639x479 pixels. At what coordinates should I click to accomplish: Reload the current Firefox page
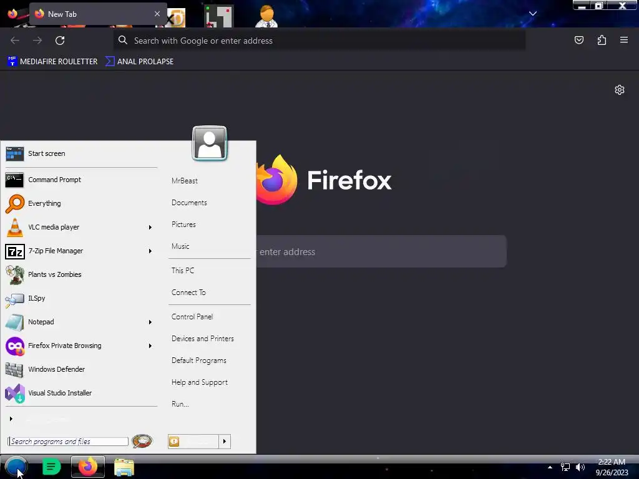click(x=60, y=41)
